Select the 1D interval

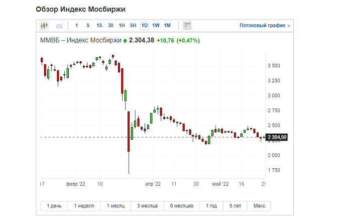pos(145,26)
